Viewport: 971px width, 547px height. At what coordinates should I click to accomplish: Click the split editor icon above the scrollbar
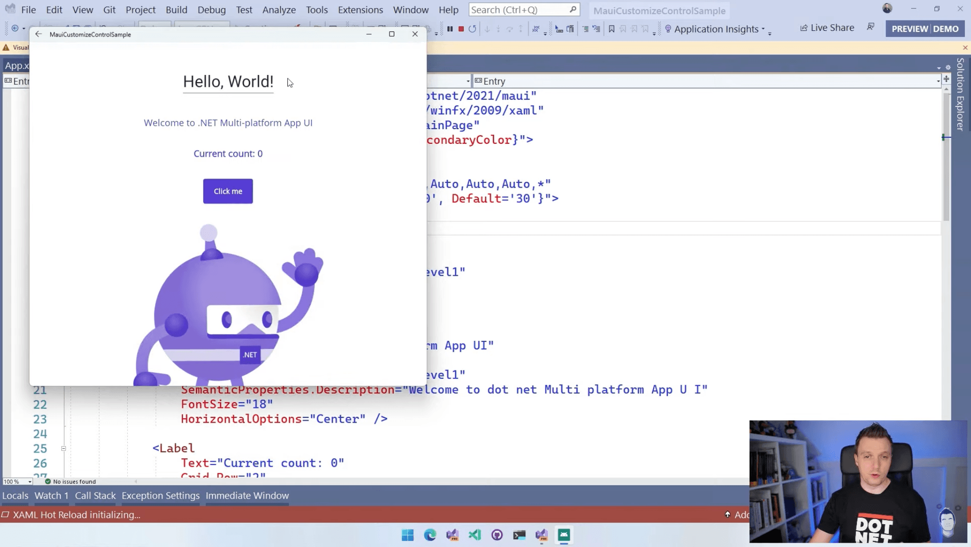point(946,79)
